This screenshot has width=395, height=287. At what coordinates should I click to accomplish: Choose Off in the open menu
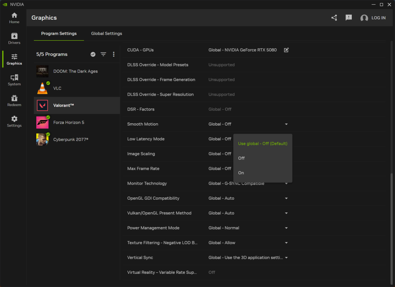tap(263, 158)
